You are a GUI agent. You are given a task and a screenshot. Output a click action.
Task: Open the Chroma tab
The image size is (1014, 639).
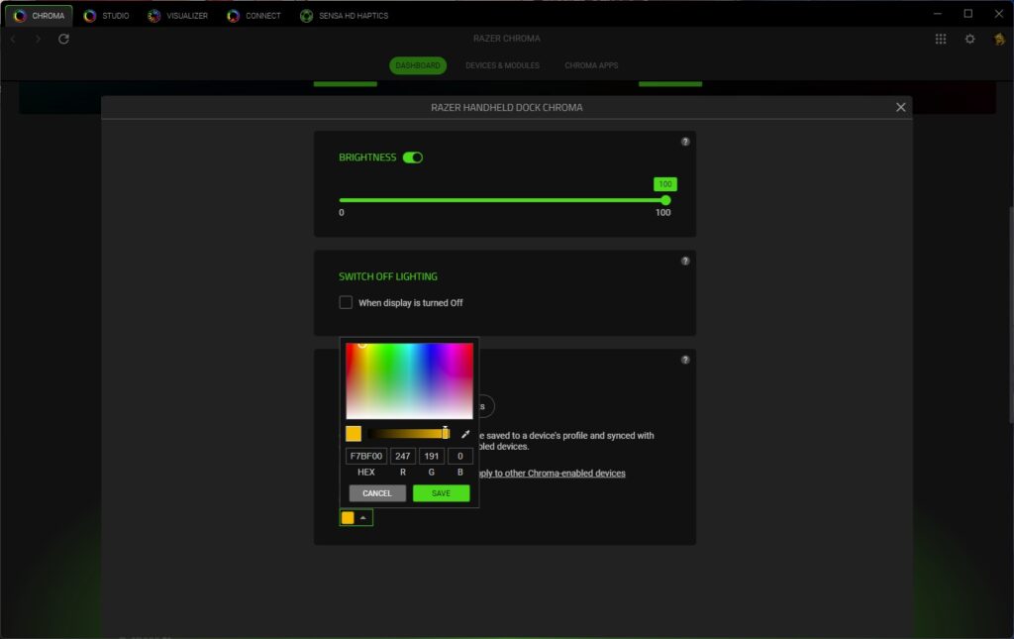click(39, 16)
